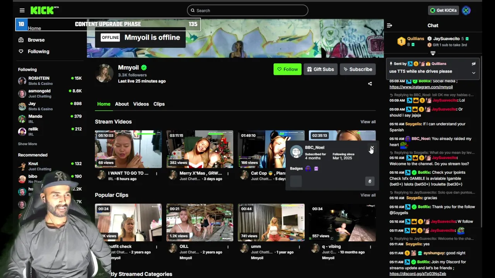Play the Merry X'Mas GRW video thumbnail
This screenshot has width=495, height=278.
point(200,149)
